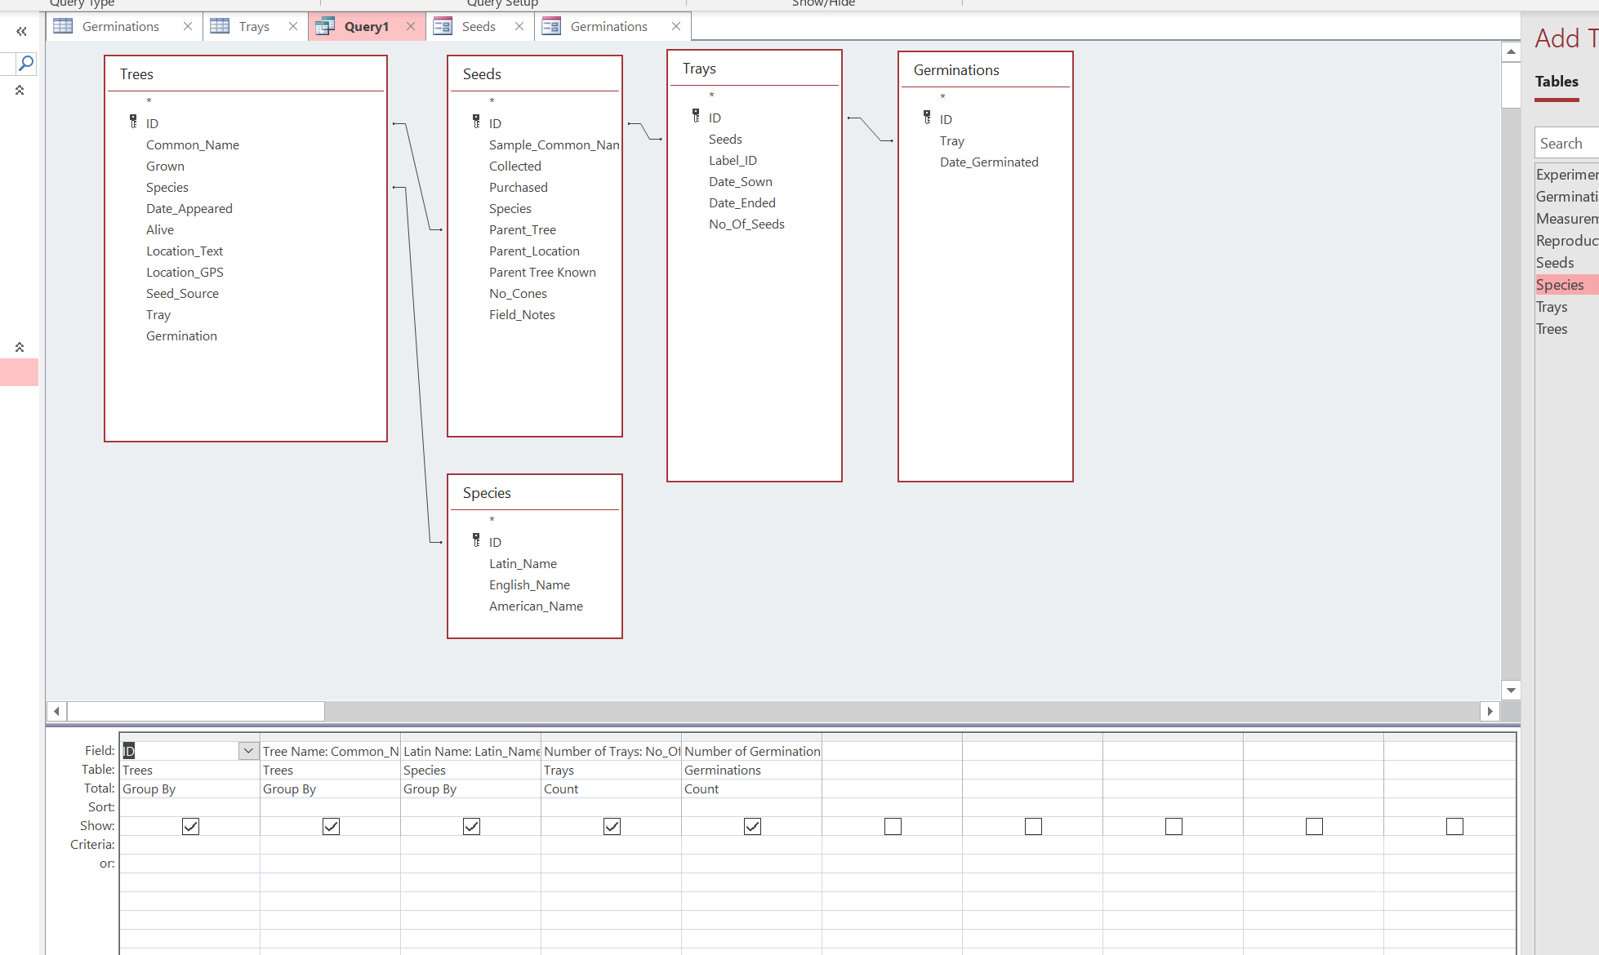Close the Seeds form tab
This screenshot has width=1599, height=955.
[519, 26]
